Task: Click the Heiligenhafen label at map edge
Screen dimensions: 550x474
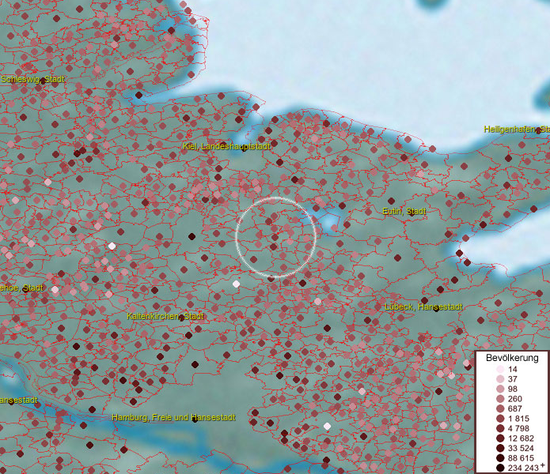Action: (517, 130)
